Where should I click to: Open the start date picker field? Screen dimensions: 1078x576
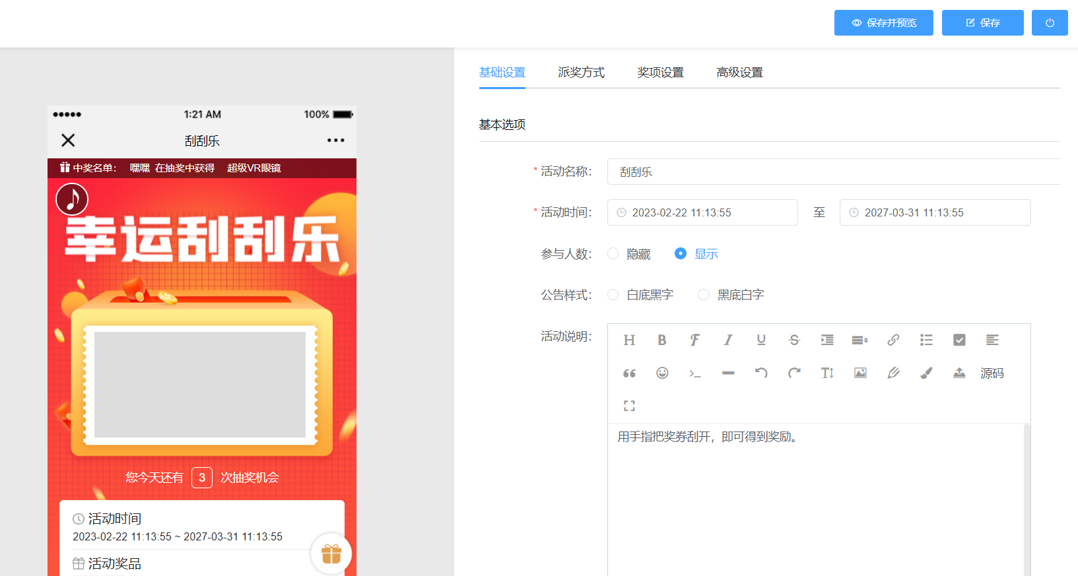click(x=702, y=212)
